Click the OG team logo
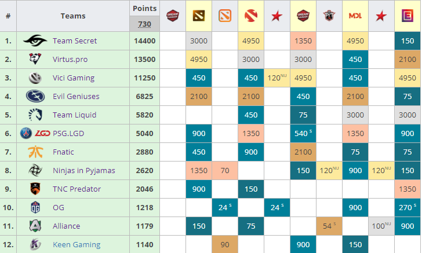The height and width of the screenshot is (253, 422). 35,208
